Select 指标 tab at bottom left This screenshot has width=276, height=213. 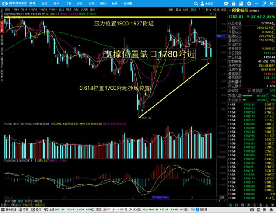tap(8, 201)
